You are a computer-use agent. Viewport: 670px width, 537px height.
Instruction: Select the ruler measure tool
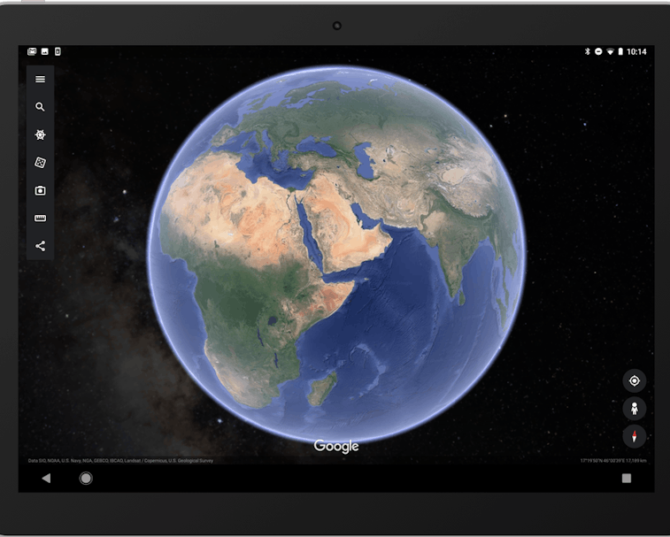(x=40, y=219)
